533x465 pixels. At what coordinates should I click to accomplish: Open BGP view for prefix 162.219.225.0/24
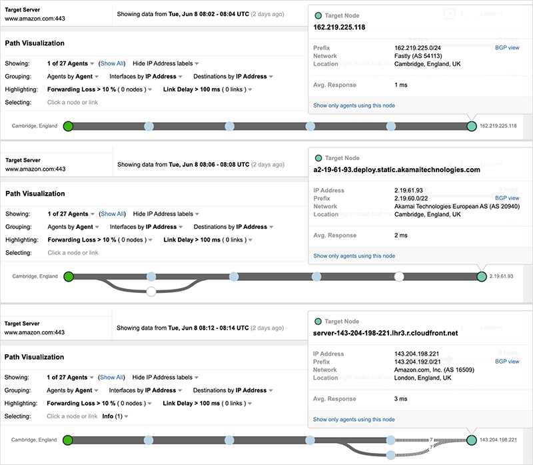click(507, 48)
